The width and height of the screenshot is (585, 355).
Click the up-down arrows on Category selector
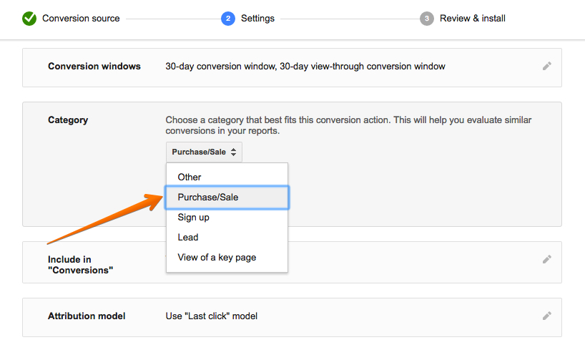pyautogui.click(x=234, y=152)
